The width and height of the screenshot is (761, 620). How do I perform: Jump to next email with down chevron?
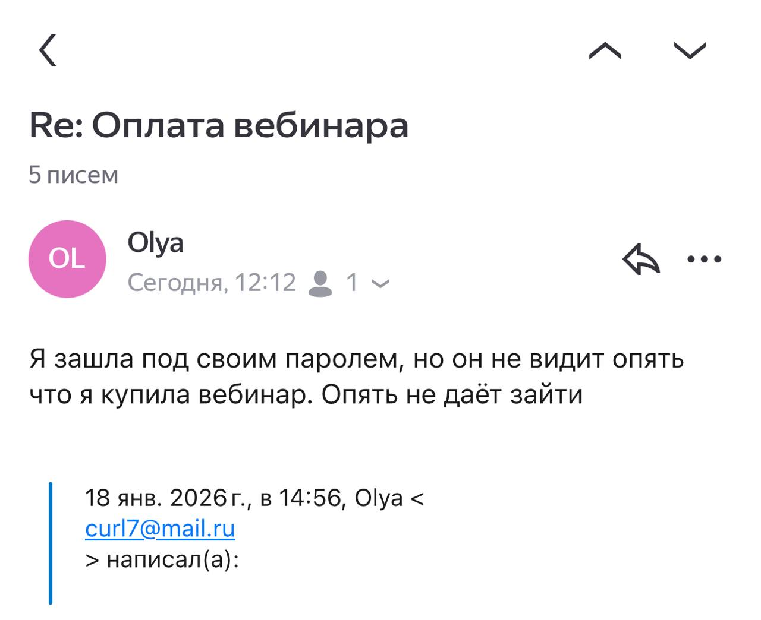(690, 51)
